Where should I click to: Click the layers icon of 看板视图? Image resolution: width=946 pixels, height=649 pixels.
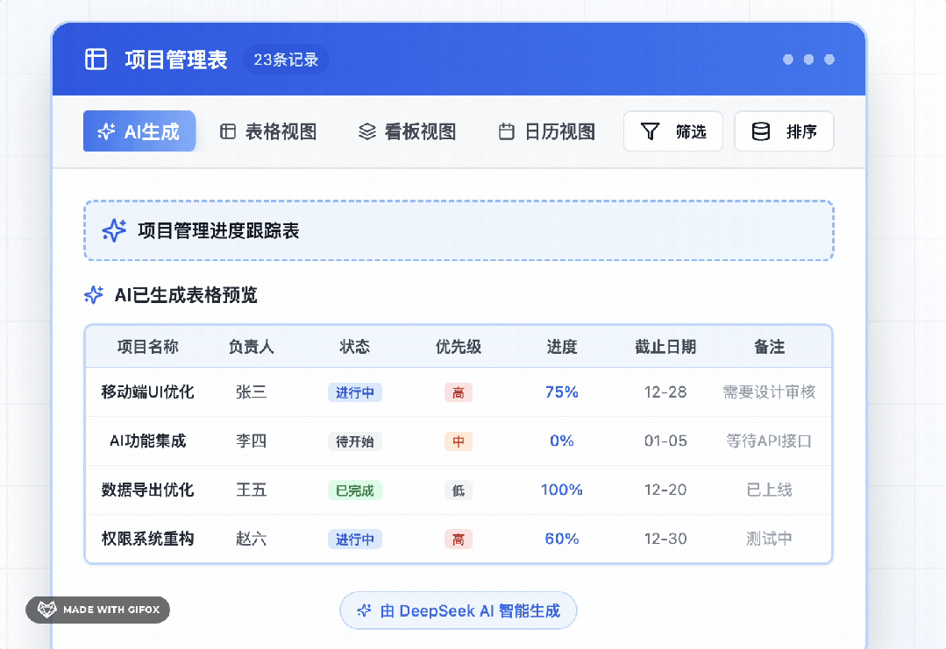(x=366, y=131)
